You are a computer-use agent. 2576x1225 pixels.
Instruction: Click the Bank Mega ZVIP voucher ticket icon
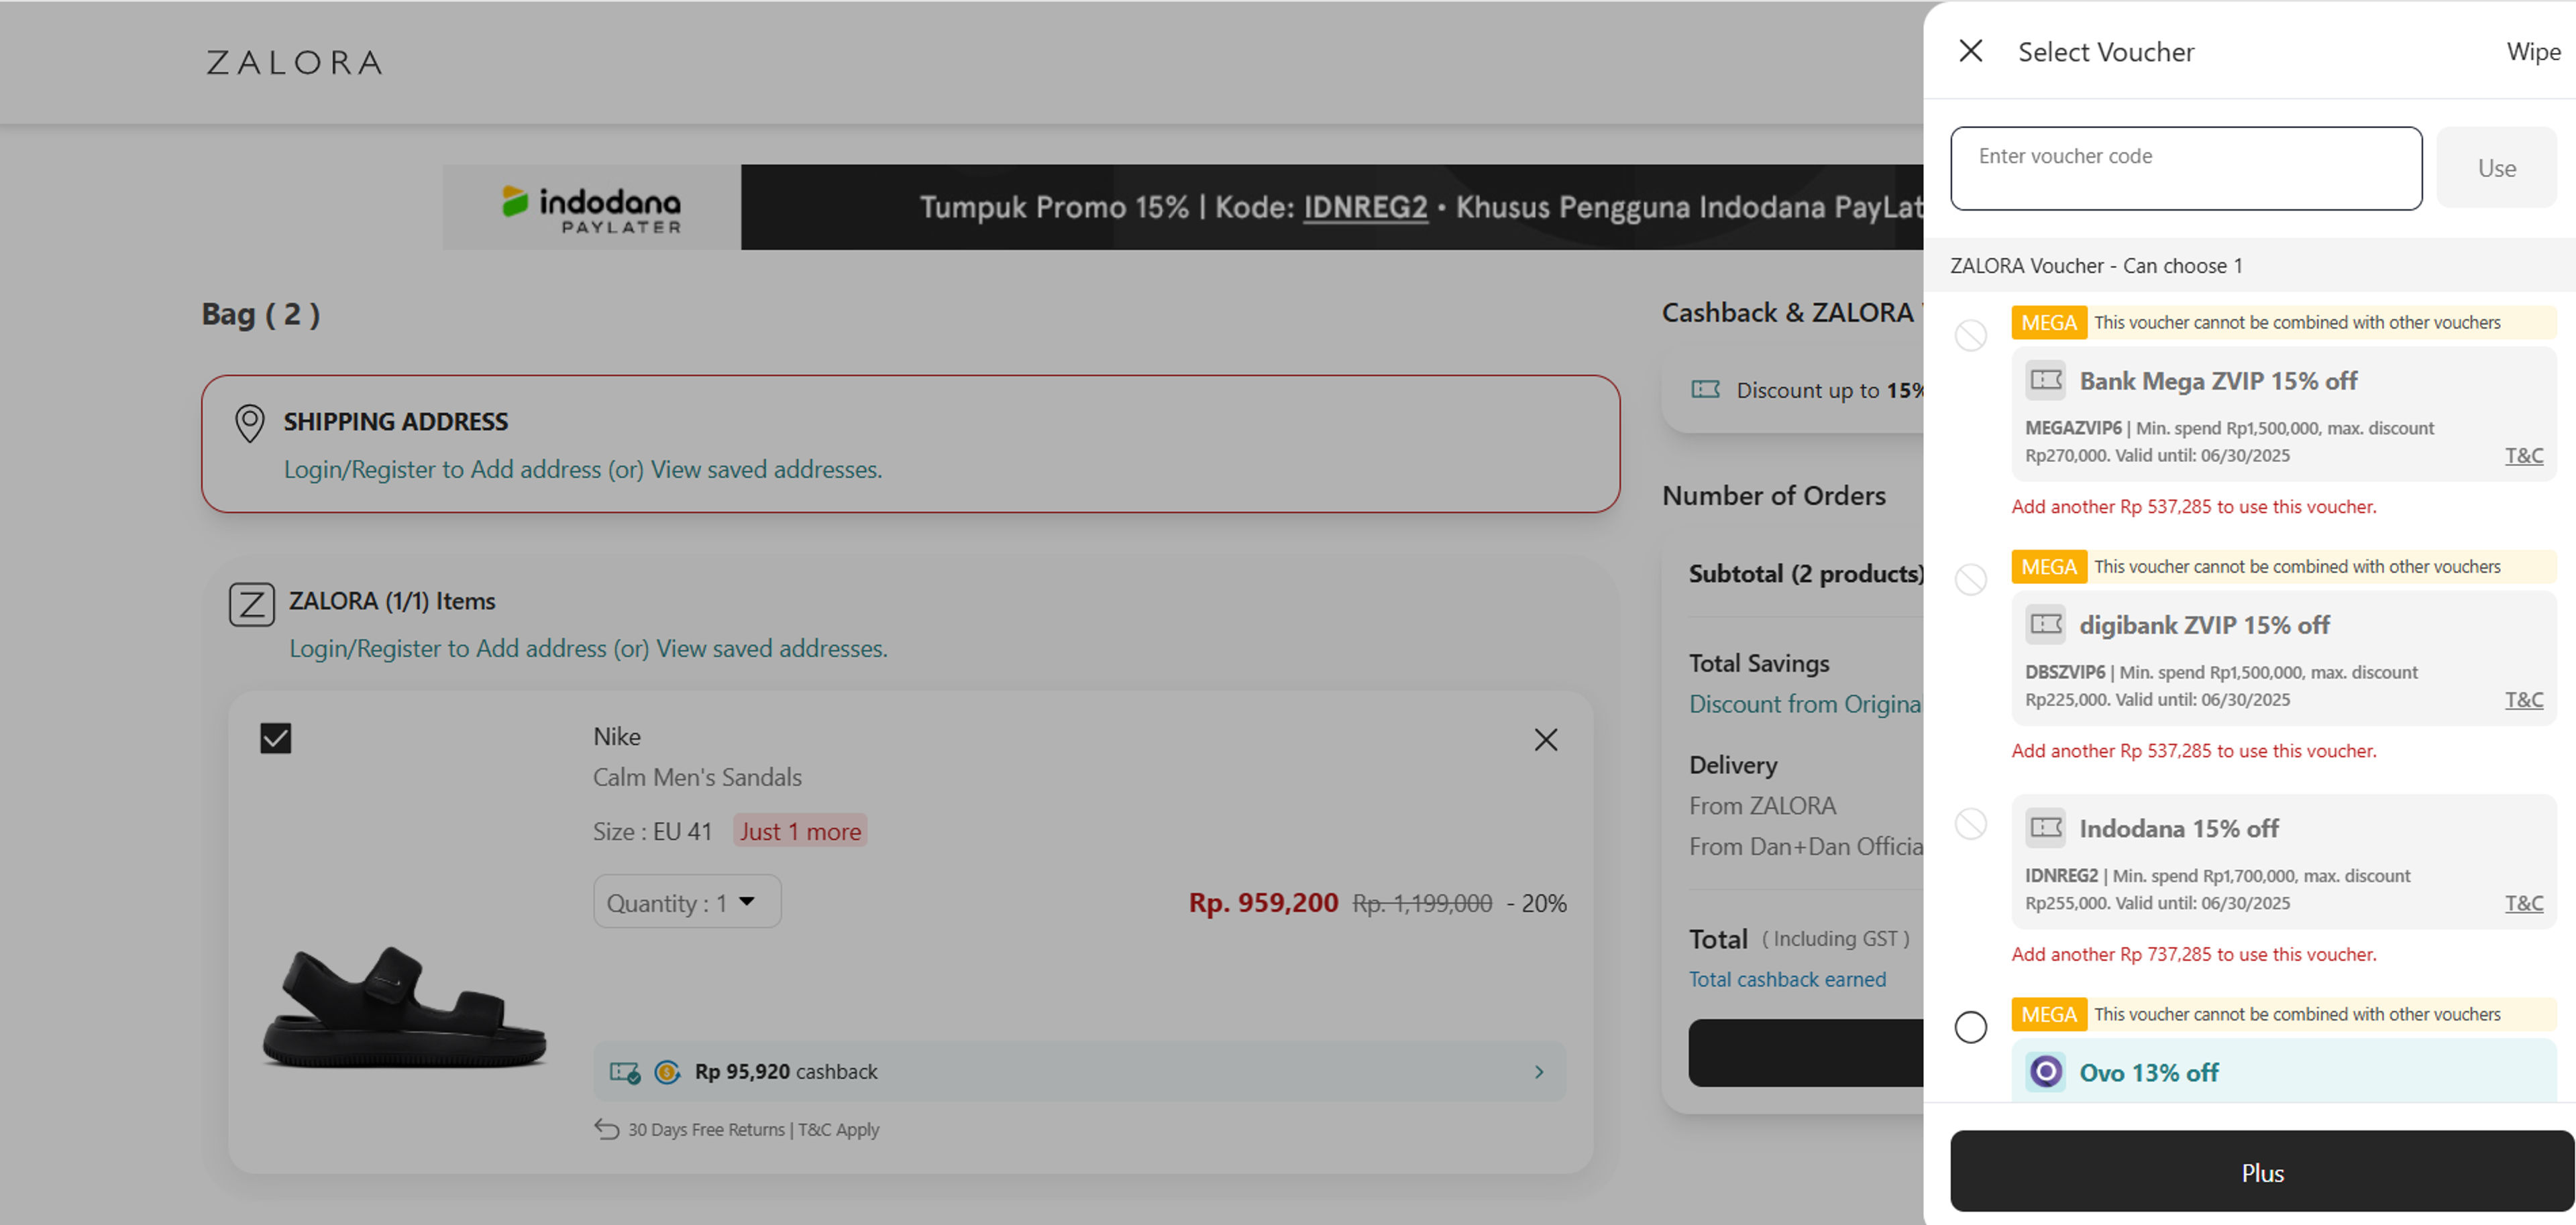point(2045,380)
